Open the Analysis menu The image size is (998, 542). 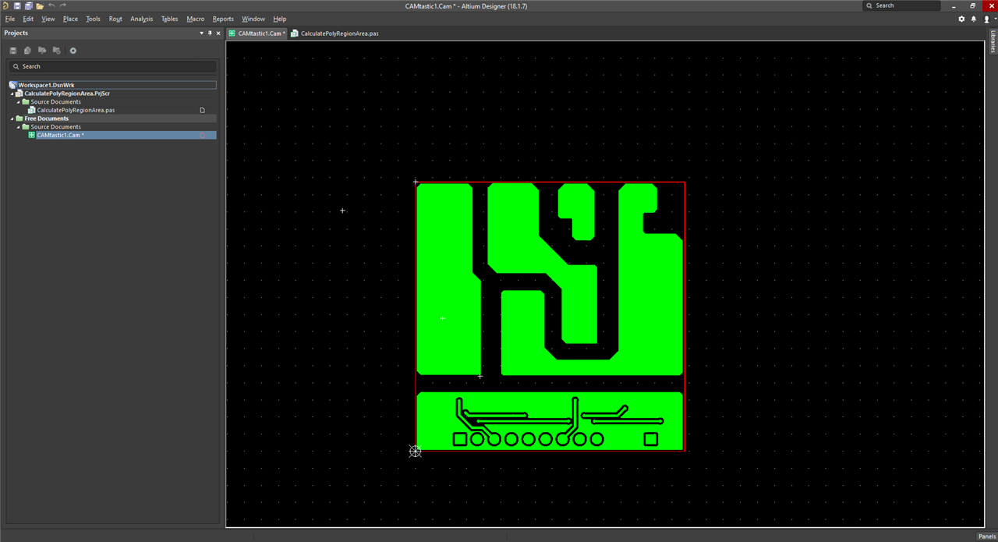tap(142, 19)
